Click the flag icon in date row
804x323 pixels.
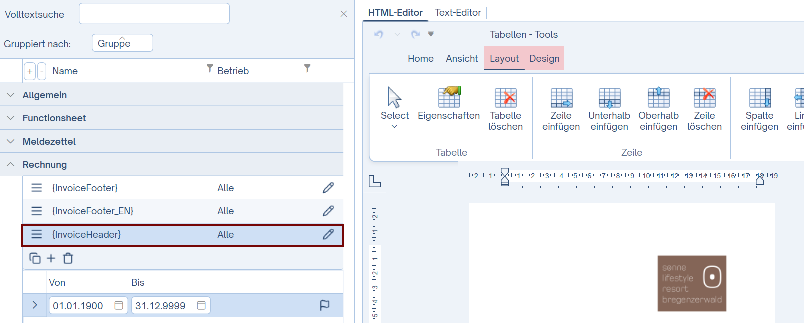pos(324,305)
